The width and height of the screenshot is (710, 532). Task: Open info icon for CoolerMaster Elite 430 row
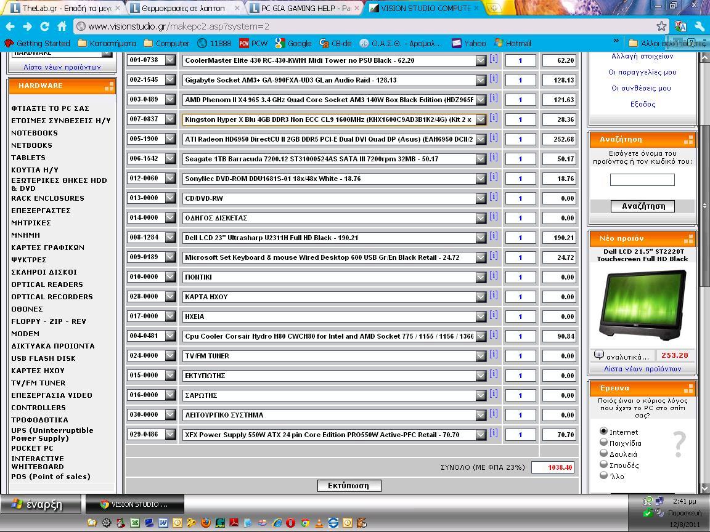point(494,59)
